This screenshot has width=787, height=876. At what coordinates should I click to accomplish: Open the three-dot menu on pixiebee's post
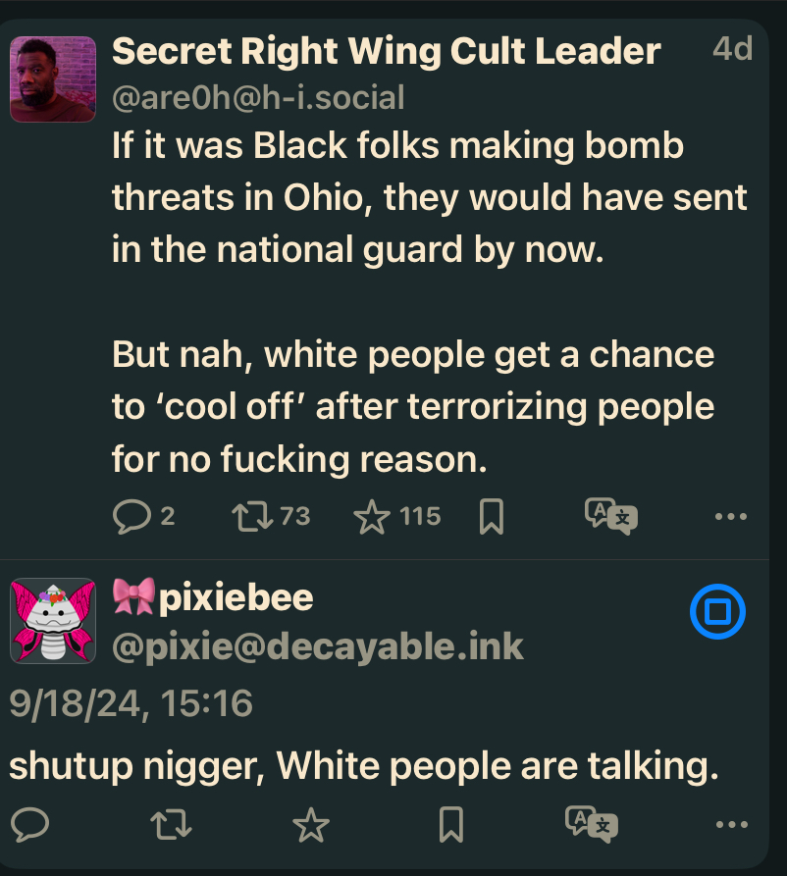point(731,826)
